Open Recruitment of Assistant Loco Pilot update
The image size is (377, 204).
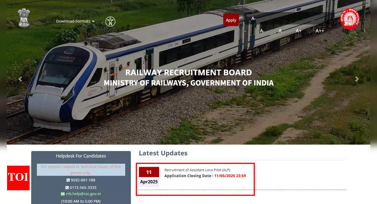(x=197, y=170)
